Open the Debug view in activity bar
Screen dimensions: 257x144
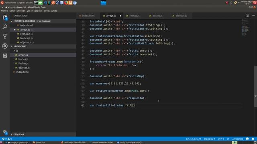pyautogui.click(x=5, y=46)
